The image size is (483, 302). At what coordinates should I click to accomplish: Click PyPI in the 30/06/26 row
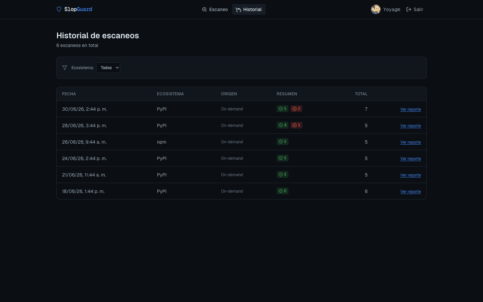162,109
